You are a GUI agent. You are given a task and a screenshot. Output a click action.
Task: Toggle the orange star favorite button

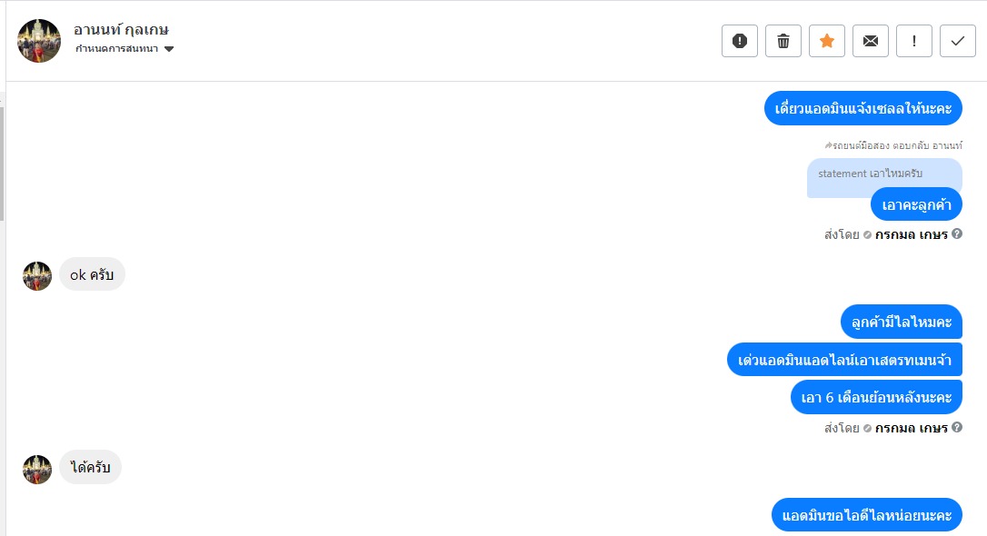coord(827,41)
